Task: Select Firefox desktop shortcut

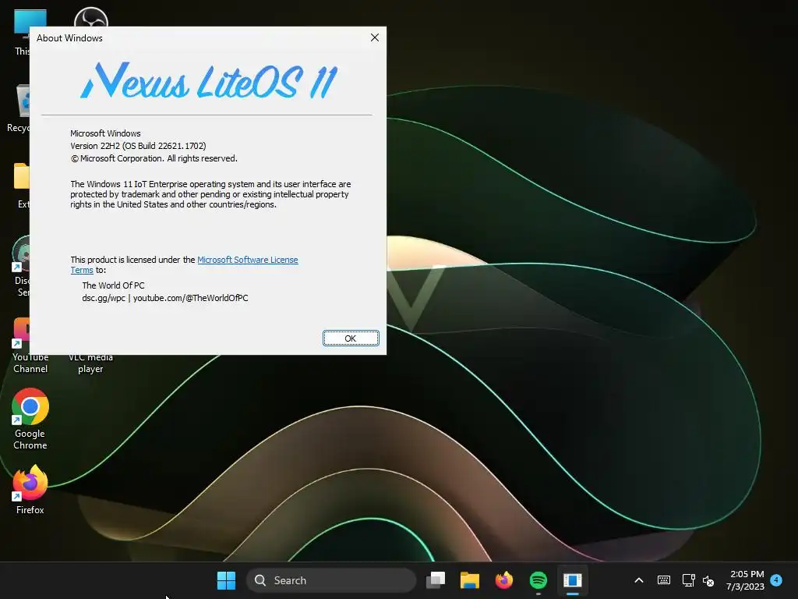Action: click(x=30, y=490)
